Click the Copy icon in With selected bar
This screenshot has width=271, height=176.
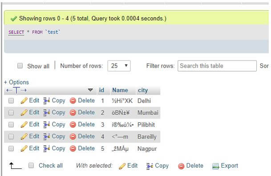(x=150, y=166)
